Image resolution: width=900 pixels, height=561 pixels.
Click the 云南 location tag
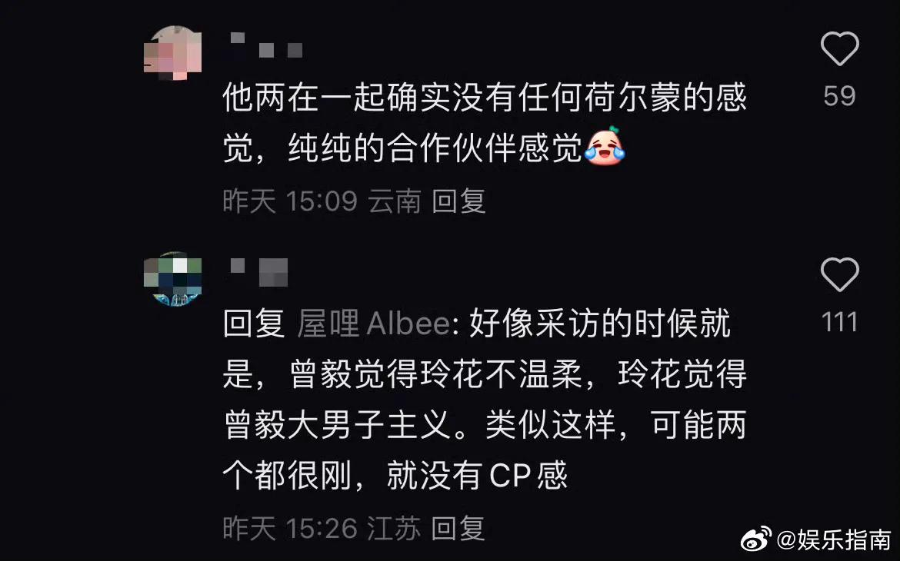pos(395,201)
